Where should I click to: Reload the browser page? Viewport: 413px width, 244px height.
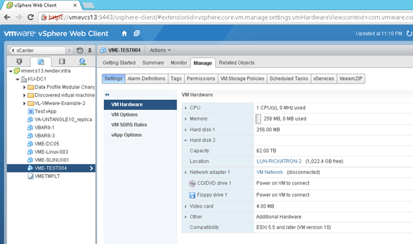click(30, 17)
